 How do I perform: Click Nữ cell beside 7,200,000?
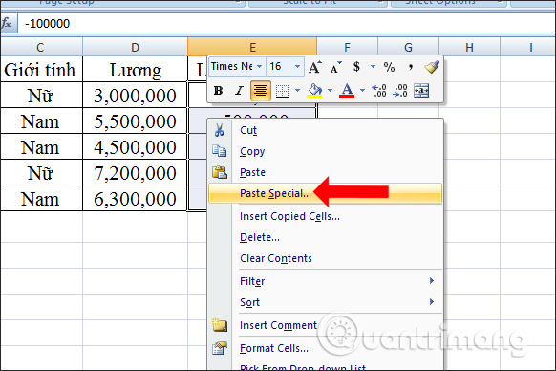[x=41, y=172]
